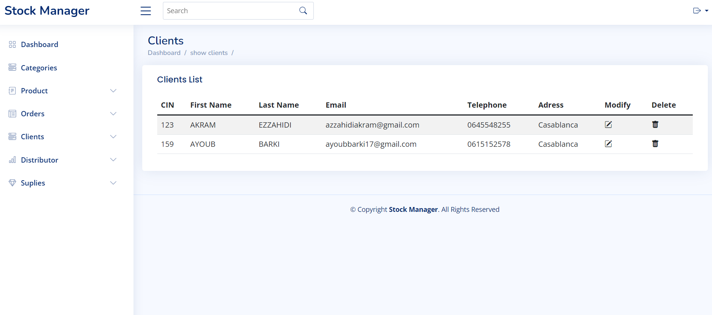The width and height of the screenshot is (712, 315).
Task: Click the Clients icon in the sidebar
Action: click(x=12, y=137)
